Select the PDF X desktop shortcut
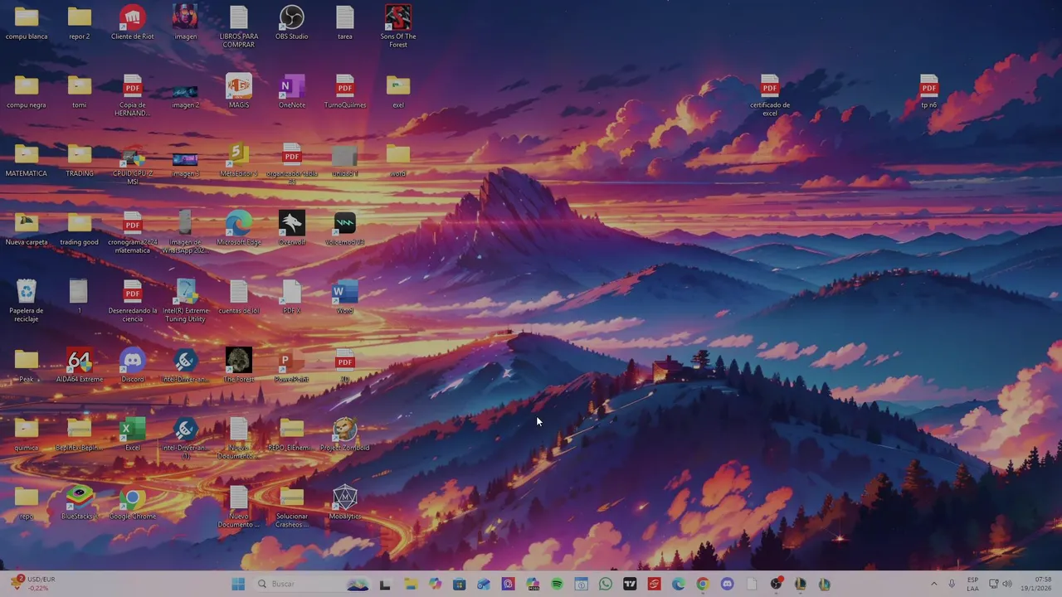 (292, 297)
